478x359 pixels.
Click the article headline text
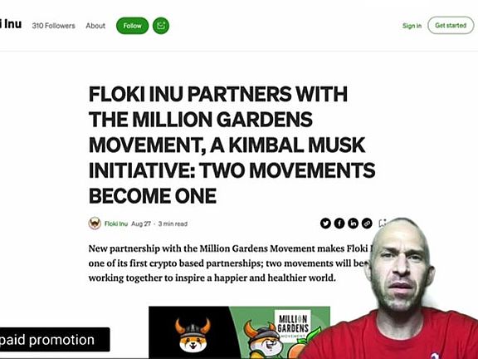(x=232, y=145)
